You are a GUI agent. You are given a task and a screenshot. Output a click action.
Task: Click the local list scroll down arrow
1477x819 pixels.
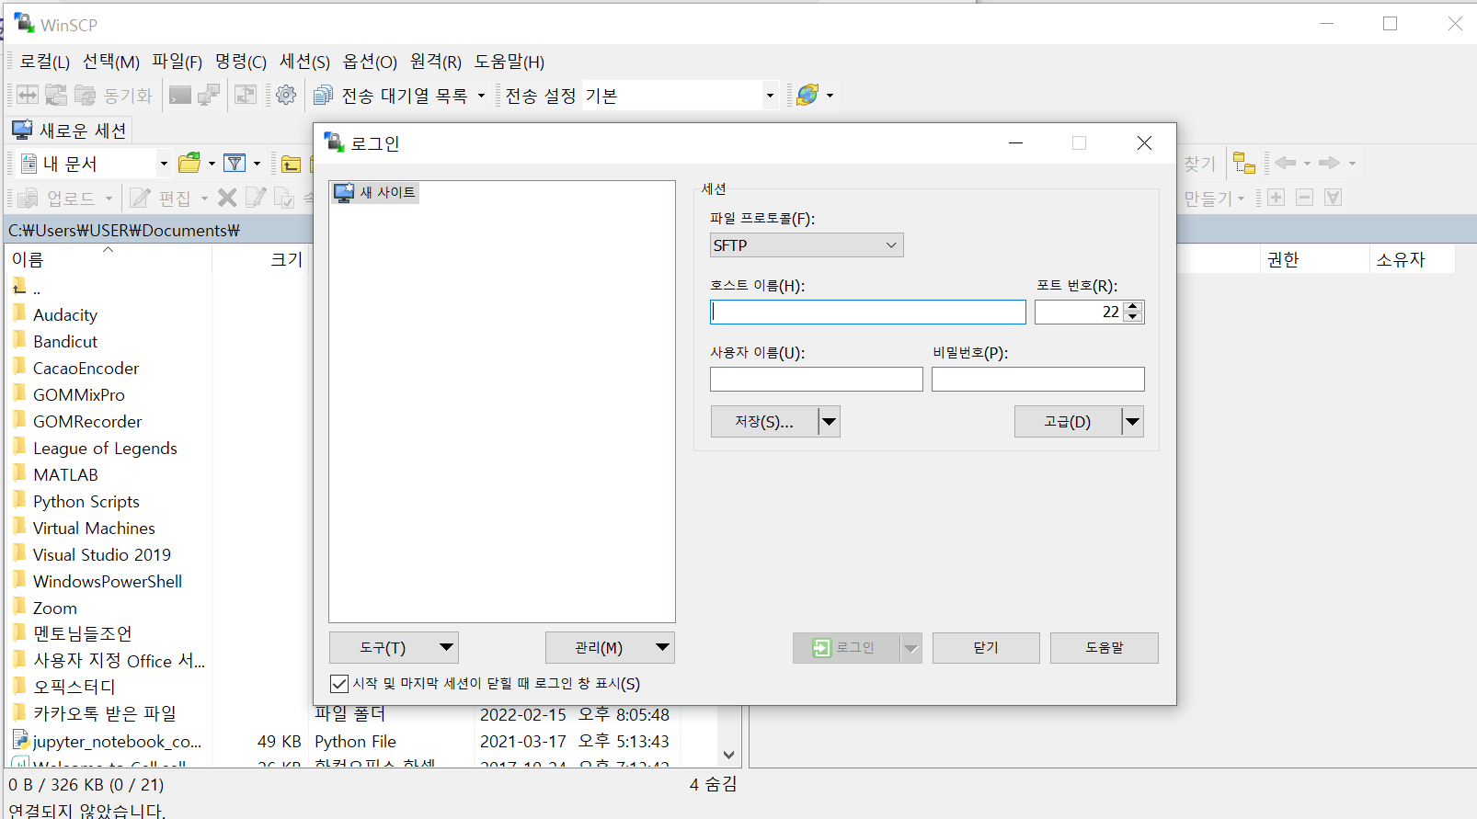pyautogui.click(x=729, y=756)
